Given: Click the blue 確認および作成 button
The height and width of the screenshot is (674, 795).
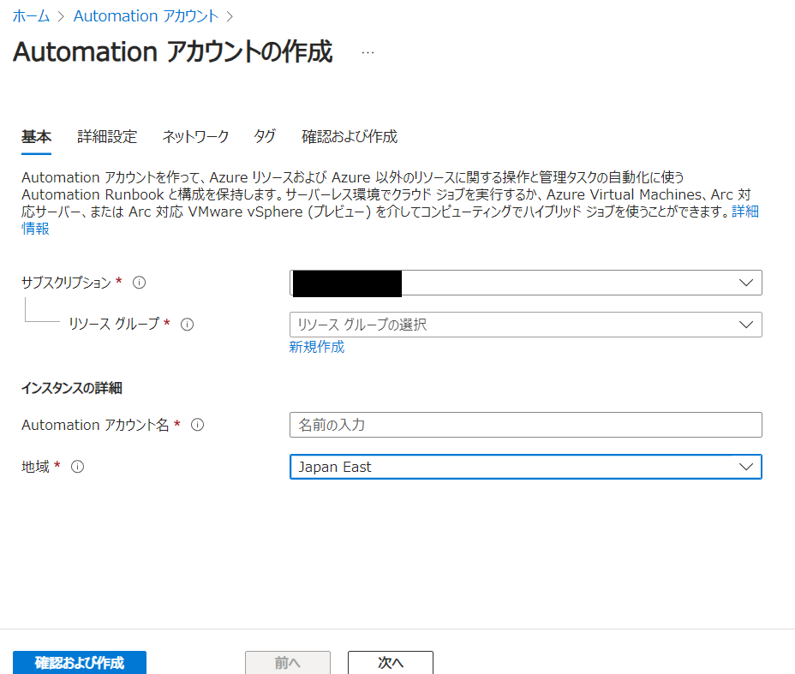Looking at the screenshot, I should coord(80,662).
